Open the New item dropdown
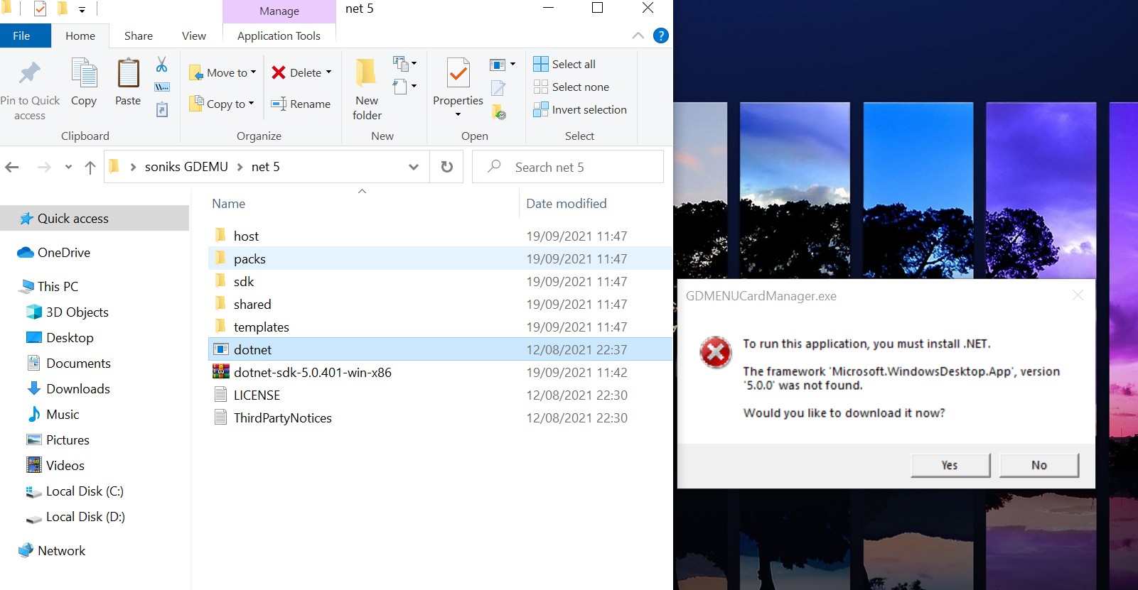 (405, 64)
